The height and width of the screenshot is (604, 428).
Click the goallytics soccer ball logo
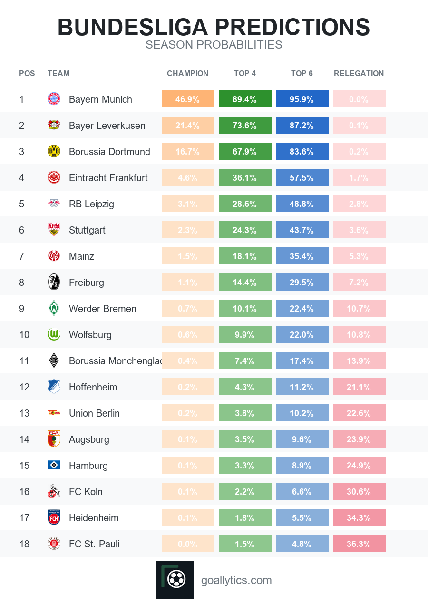pos(175,580)
